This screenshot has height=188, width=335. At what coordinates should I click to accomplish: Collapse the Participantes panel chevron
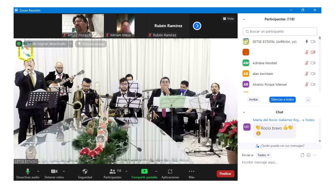[244, 19]
